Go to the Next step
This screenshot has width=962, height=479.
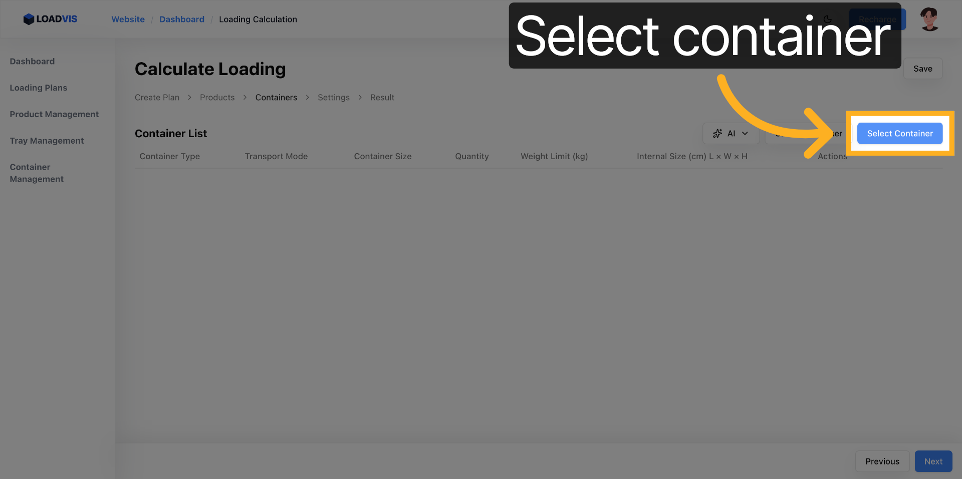pyautogui.click(x=933, y=461)
